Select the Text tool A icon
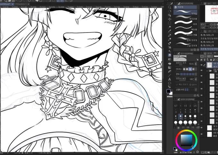This screenshot has height=155, width=218. point(170,79)
